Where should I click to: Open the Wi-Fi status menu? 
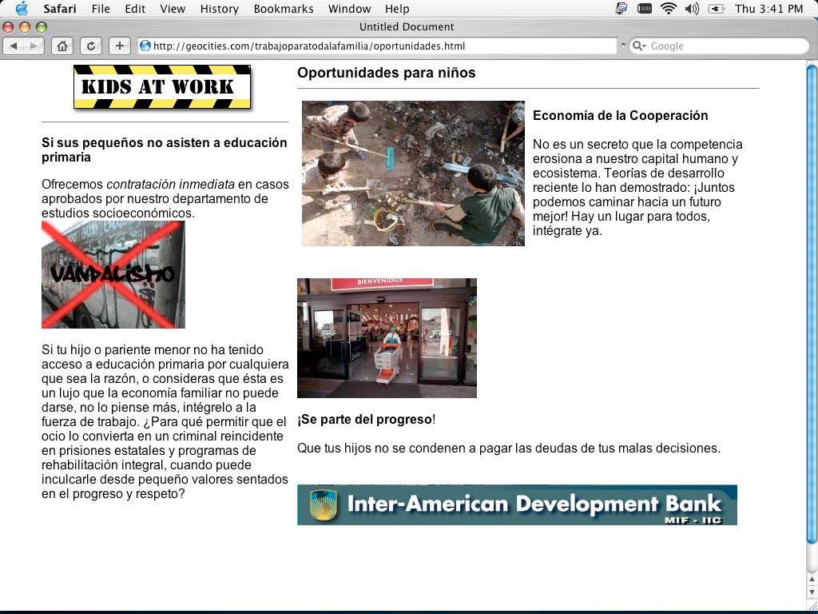point(668,8)
